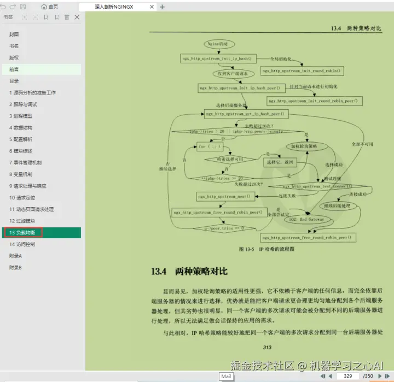Select the 前言 bookmark

click(x=42, y=69)
